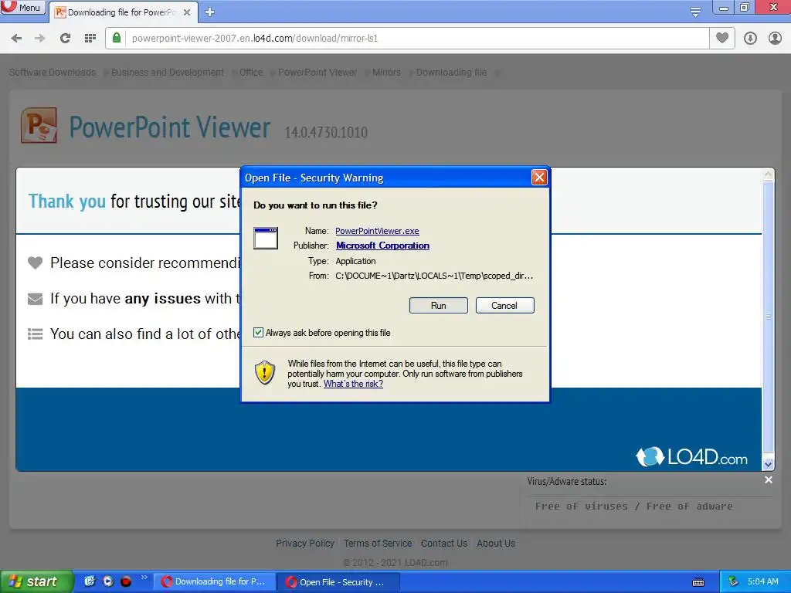Click the PowerPoint Viewer logo icon

[x=39, y=126]
